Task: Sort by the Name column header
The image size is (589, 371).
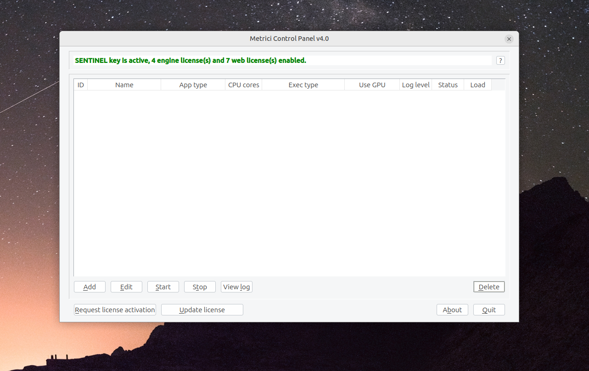Action: [x=124, y=84]
